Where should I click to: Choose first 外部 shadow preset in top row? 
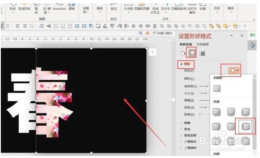(216, 112)
